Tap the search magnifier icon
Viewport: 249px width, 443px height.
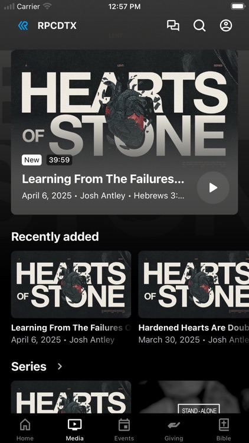click(x=199, y=25)
